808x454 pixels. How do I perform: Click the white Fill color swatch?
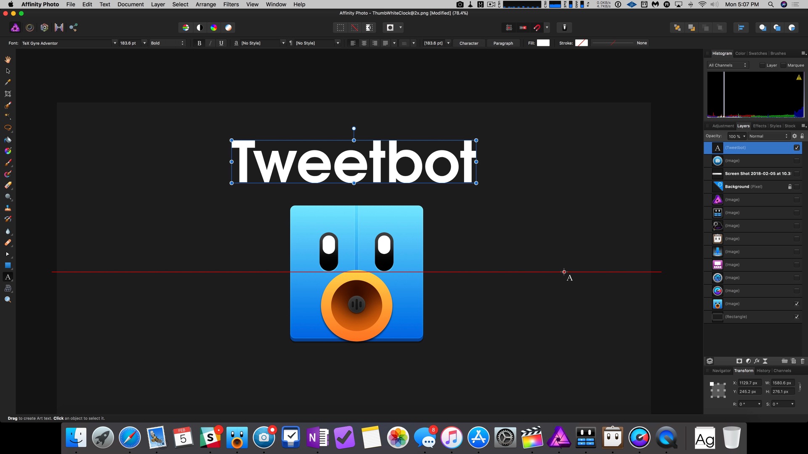(543, 43)
